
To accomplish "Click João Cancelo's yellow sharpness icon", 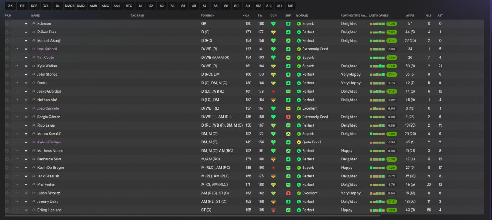I will tap(288, 108).
